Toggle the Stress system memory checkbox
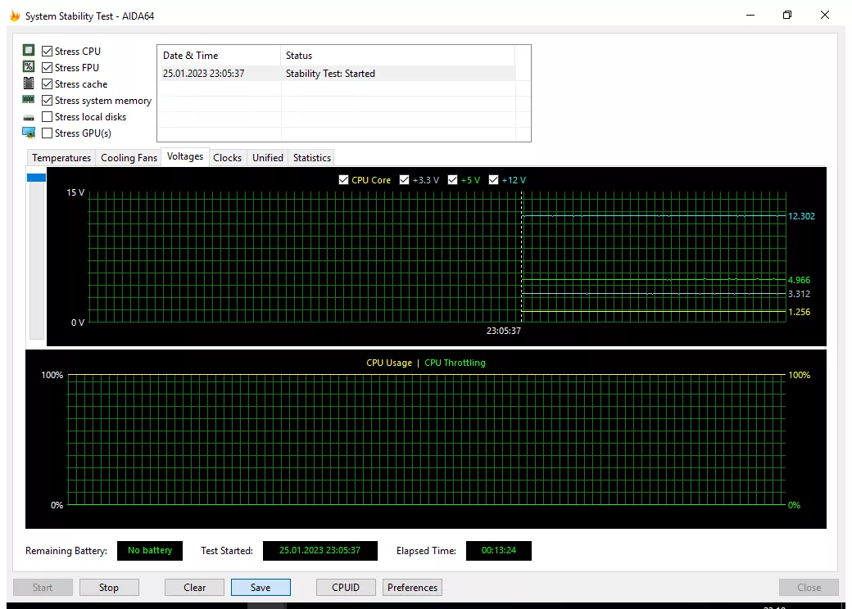852x609 pixels. pyautogui.click(x=48, y=101)
